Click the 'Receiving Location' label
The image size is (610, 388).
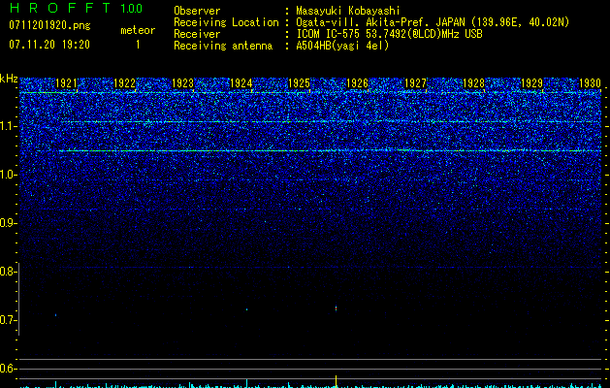click(226, 23)
